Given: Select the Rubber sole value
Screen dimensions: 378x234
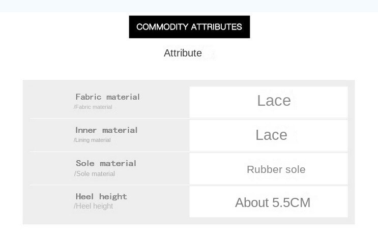Looking at the screenshot, I should click(x=276, y=170).
